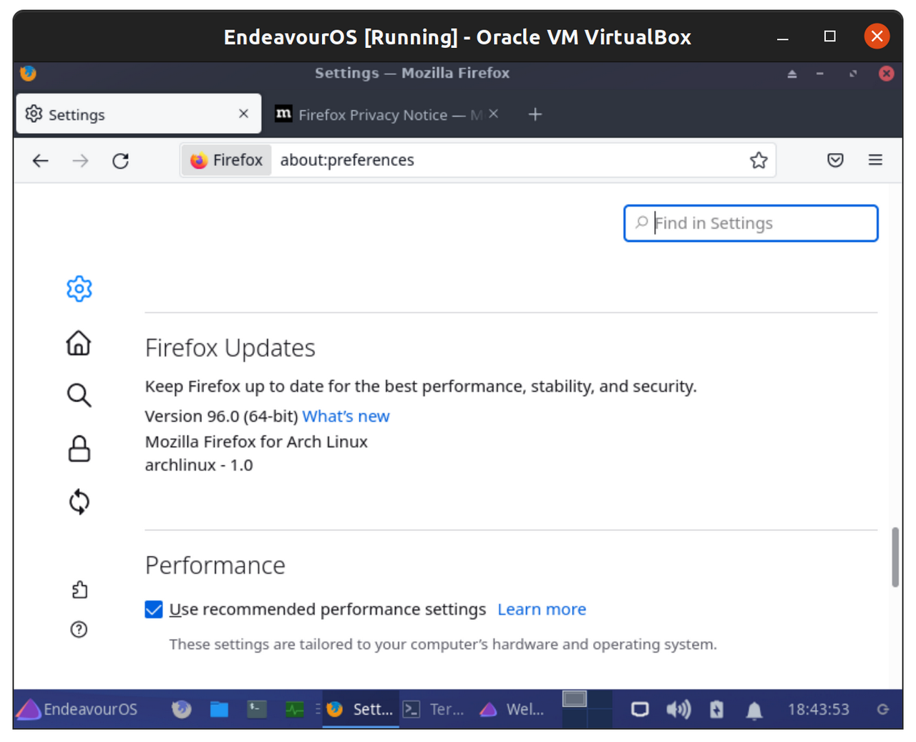916x742 pixels.
Task: Open the EndeavourOS application menu
Action: 77,709
